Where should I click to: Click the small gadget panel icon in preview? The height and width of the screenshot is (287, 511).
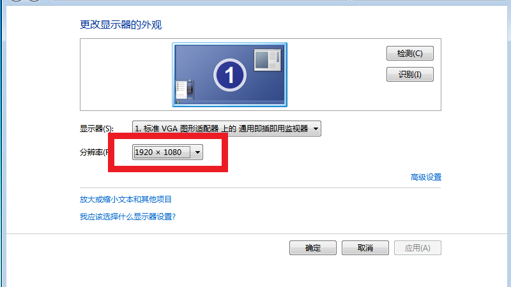[x=185, y=90]
